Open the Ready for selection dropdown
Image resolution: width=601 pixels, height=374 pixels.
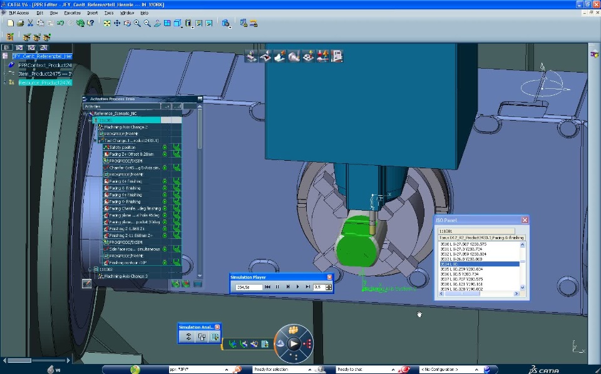click(310, 370)
